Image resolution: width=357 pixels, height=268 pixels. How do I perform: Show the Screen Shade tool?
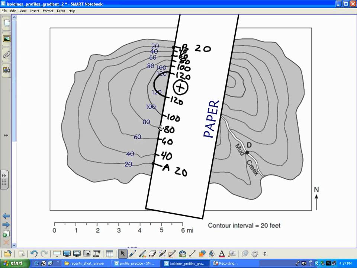pos(57,253)
